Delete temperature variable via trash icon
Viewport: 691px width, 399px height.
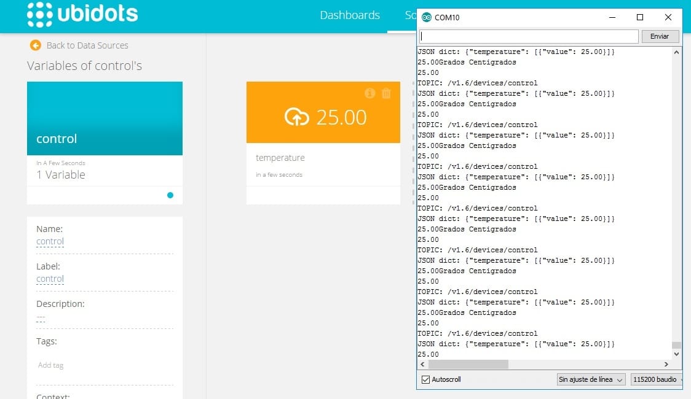point(387,93)
